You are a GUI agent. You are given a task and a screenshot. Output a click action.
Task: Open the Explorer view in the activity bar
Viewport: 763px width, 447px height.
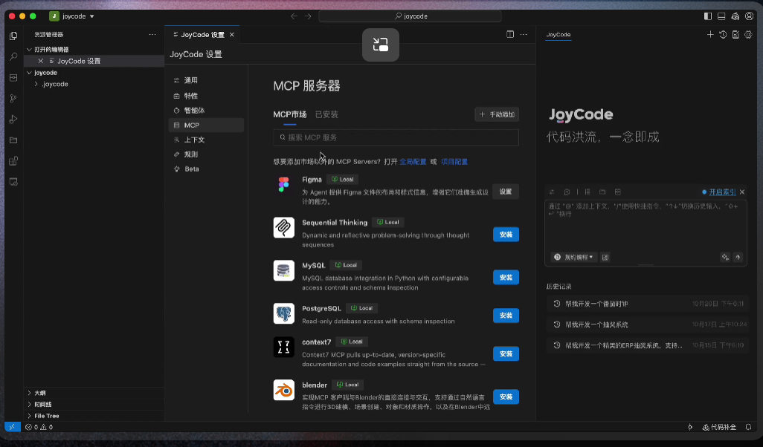[13, 36]
